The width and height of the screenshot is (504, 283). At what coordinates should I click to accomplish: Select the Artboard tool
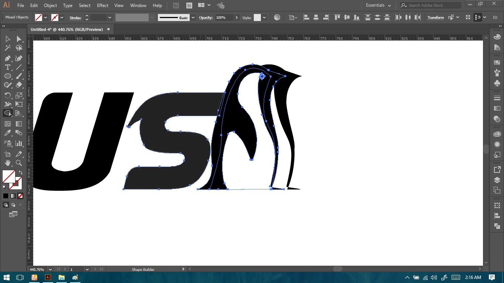[7, 154]
